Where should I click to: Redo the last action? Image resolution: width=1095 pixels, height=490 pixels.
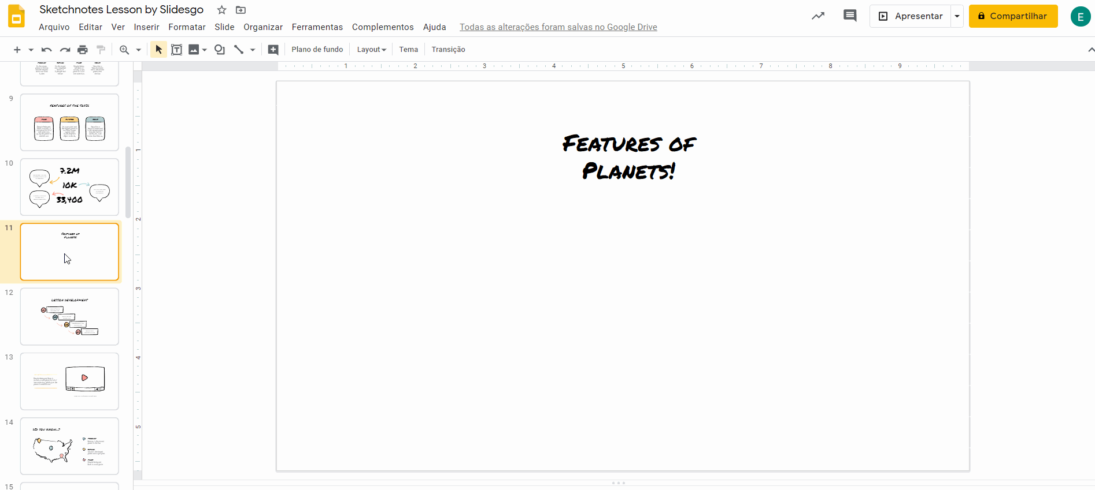point(65,50)
